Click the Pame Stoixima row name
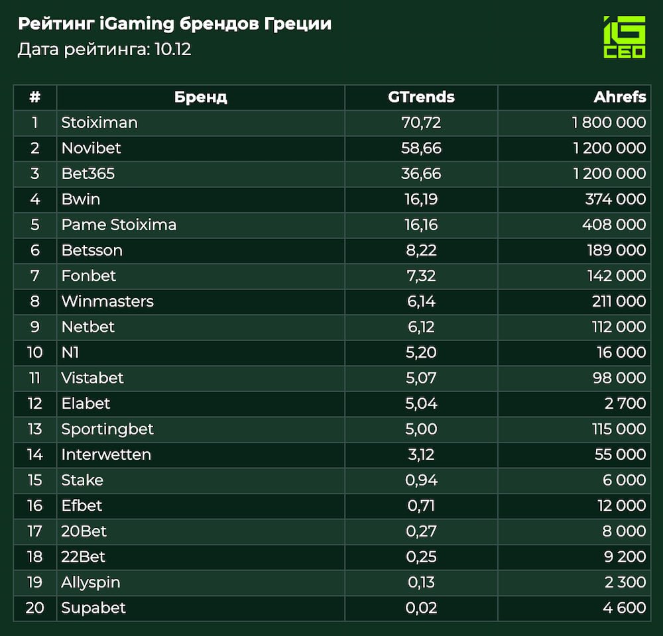This screenshot has width=663, height=636. click(x=119, y=225)
